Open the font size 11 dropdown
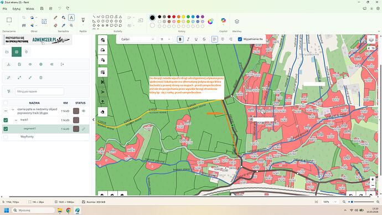Viewport: 382px width, 215px height. [x=165, y=39]
